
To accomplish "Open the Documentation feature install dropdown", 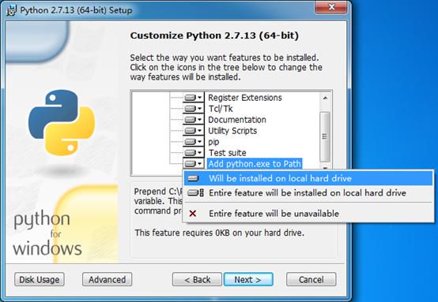I will pyautogui.click(x=193, y=120).
